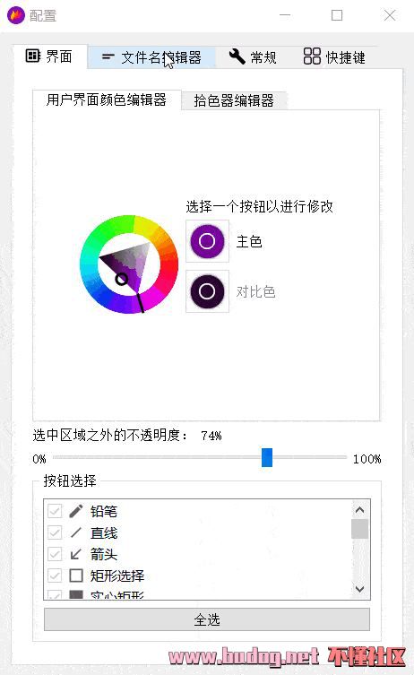Click the arrow icon beside 箭头

pos(76,554)
